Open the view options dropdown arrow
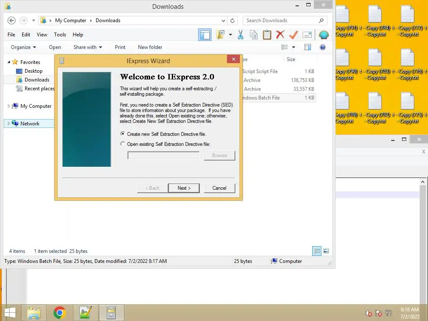 click(x=294, y=47)
